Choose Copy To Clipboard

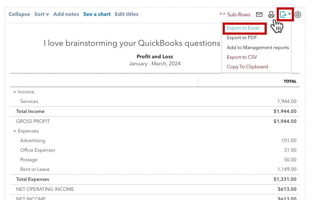pos(247,67)
